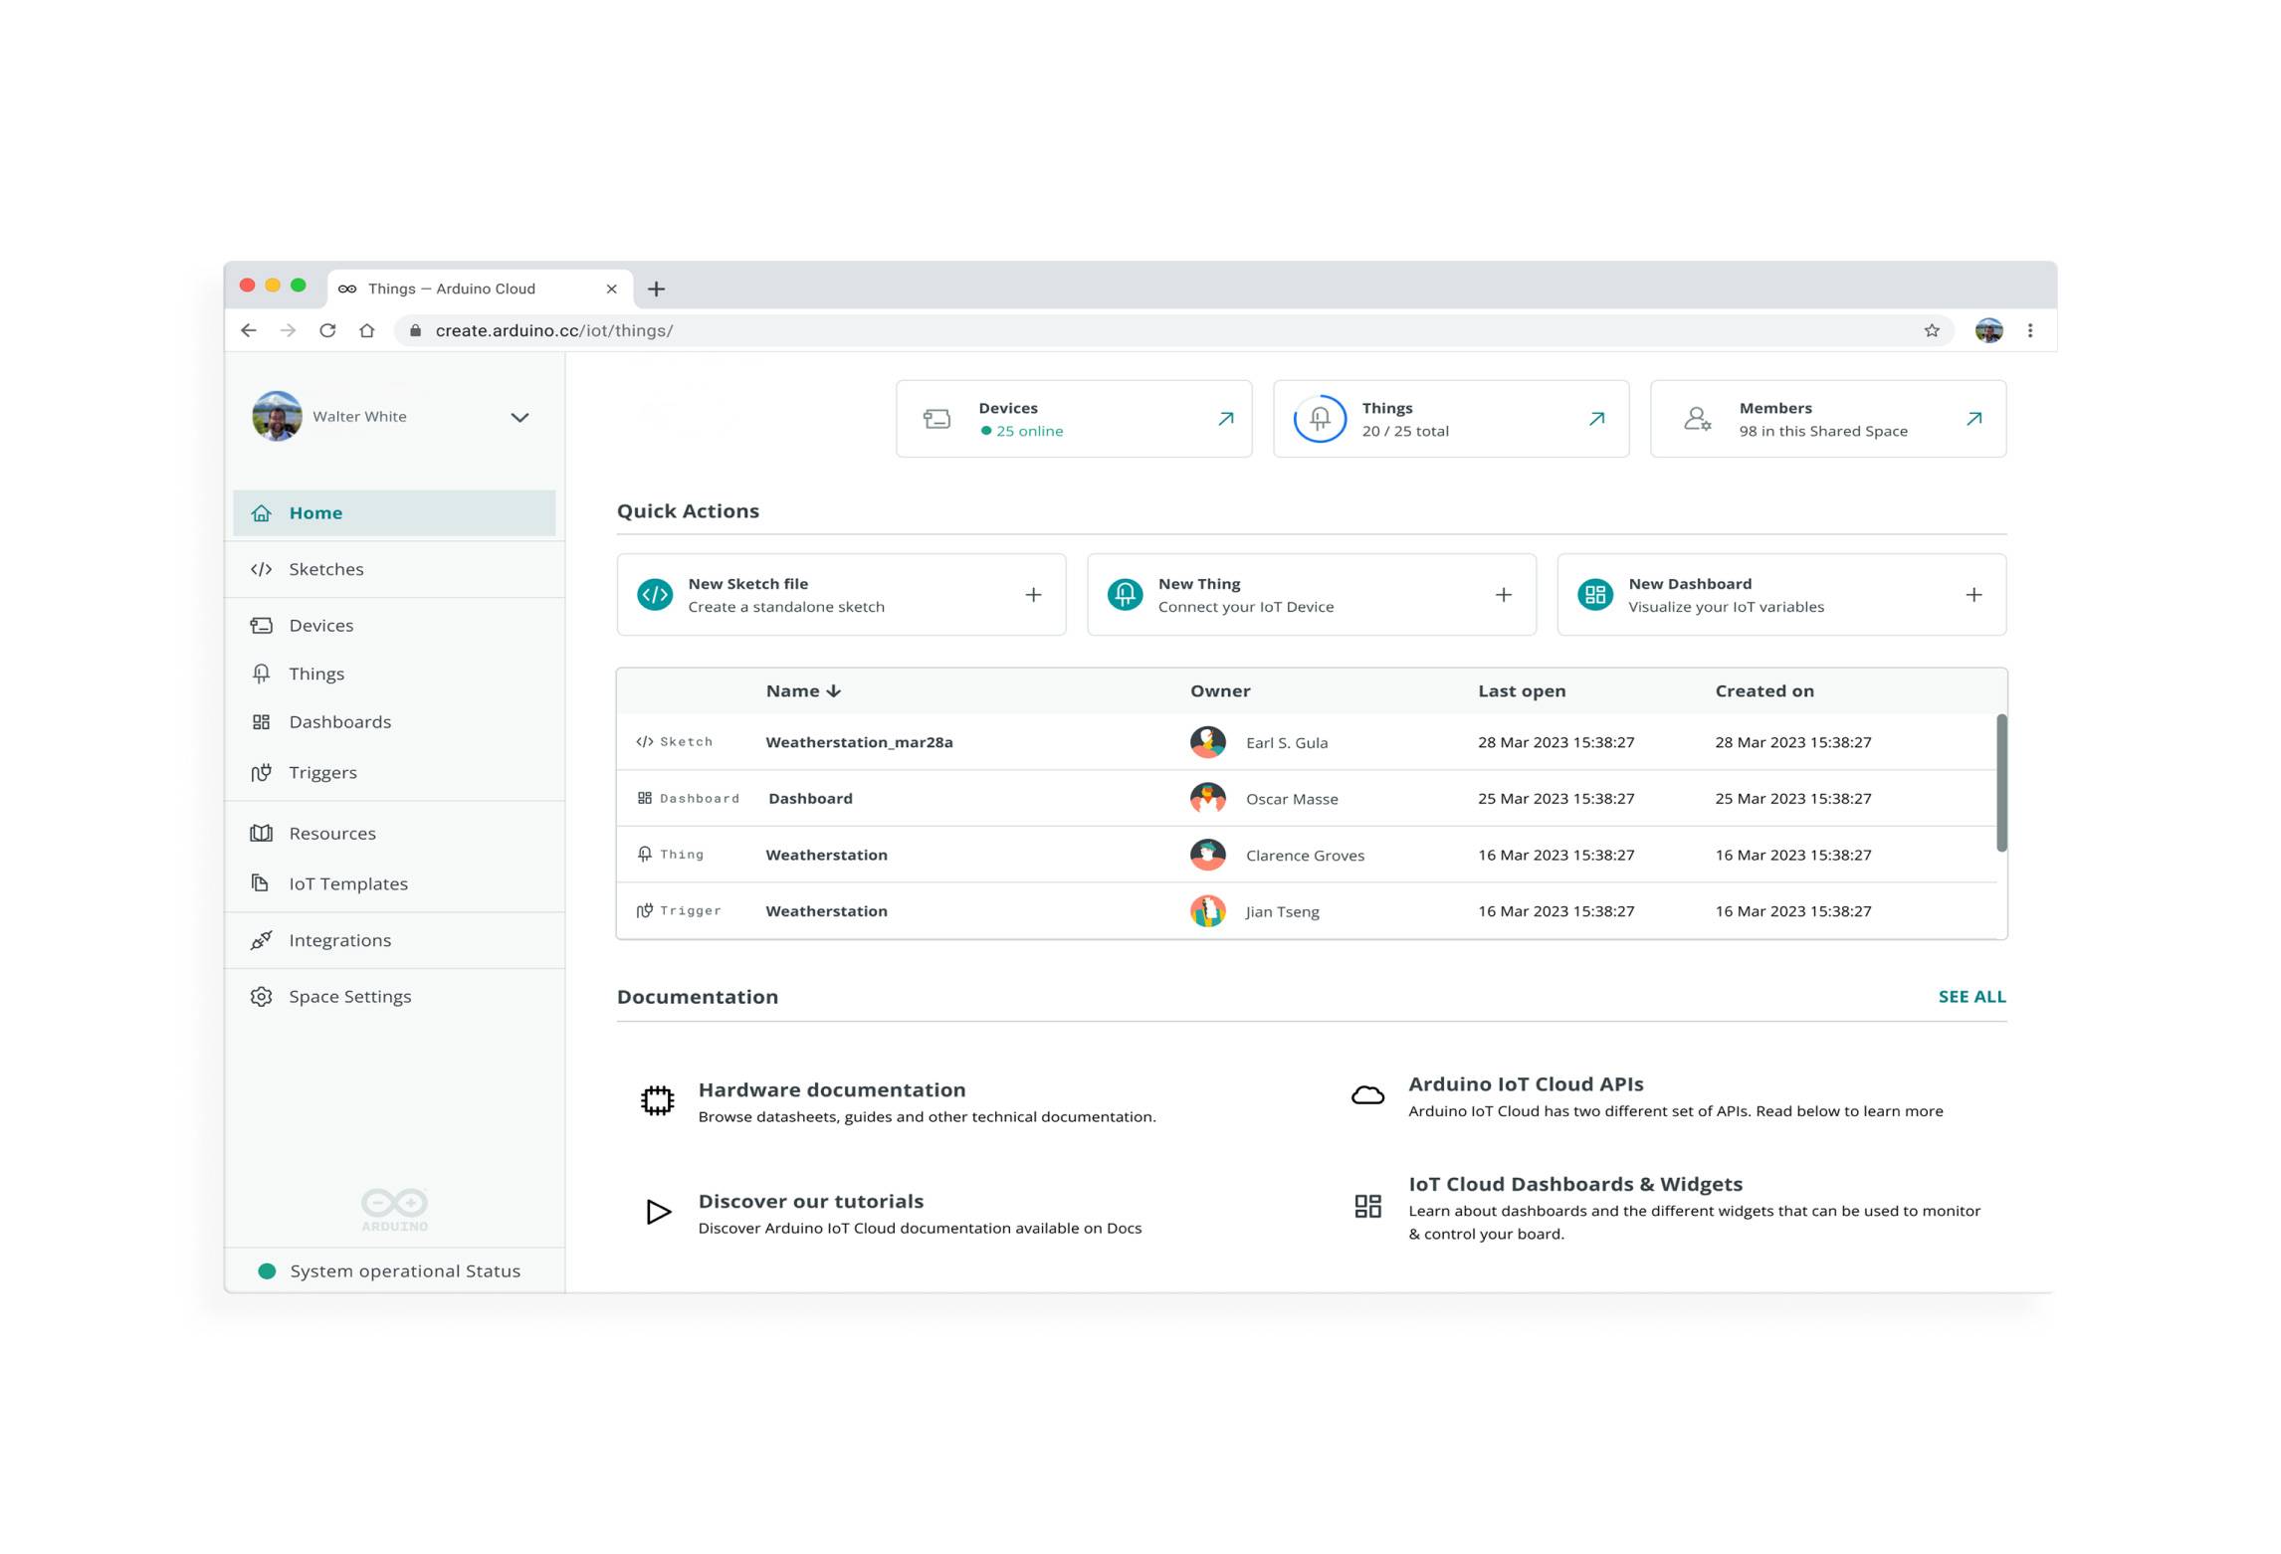Viewport: 2281px width, 1554px height.
Task: Click SEE ALL under Documentation
Action: 1970,996
